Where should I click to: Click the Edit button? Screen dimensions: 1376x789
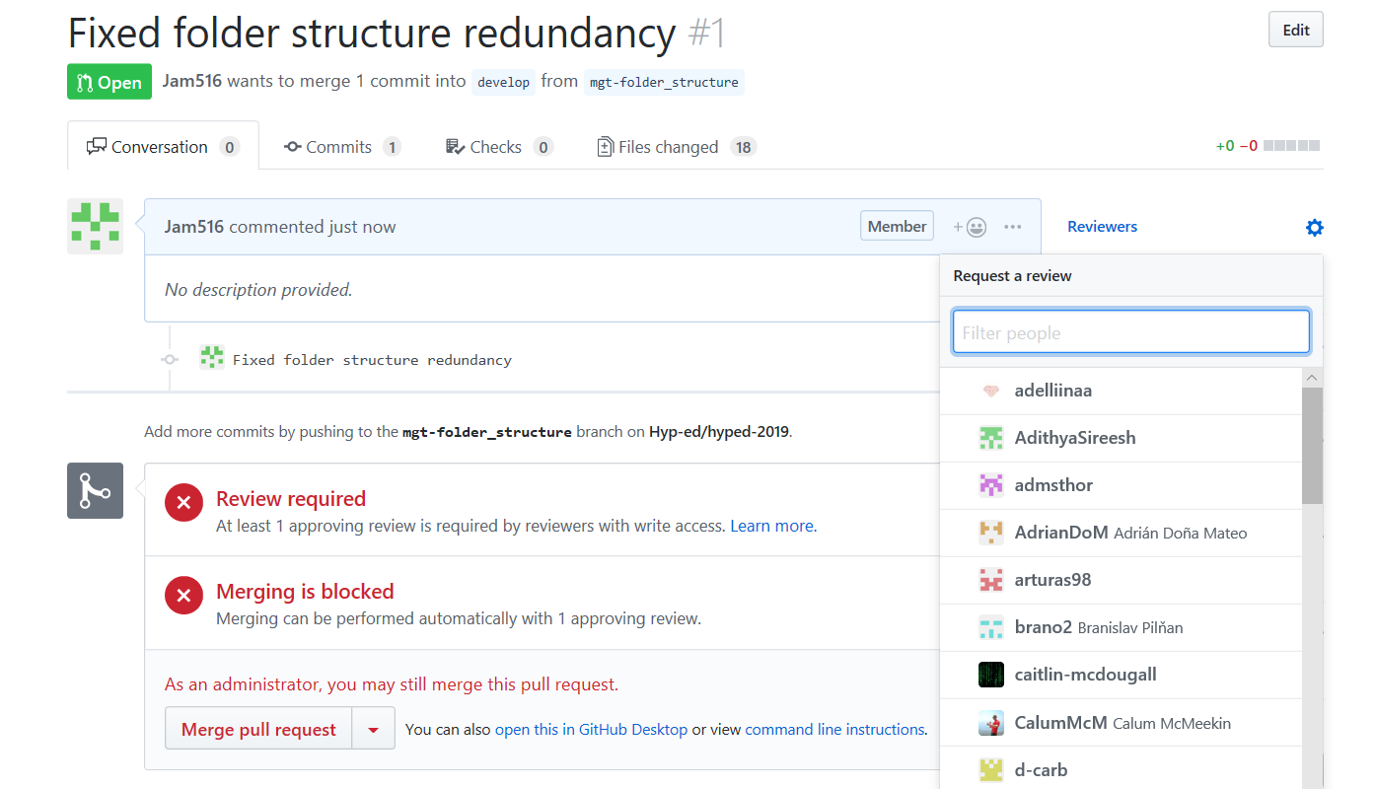(1296, 30)
